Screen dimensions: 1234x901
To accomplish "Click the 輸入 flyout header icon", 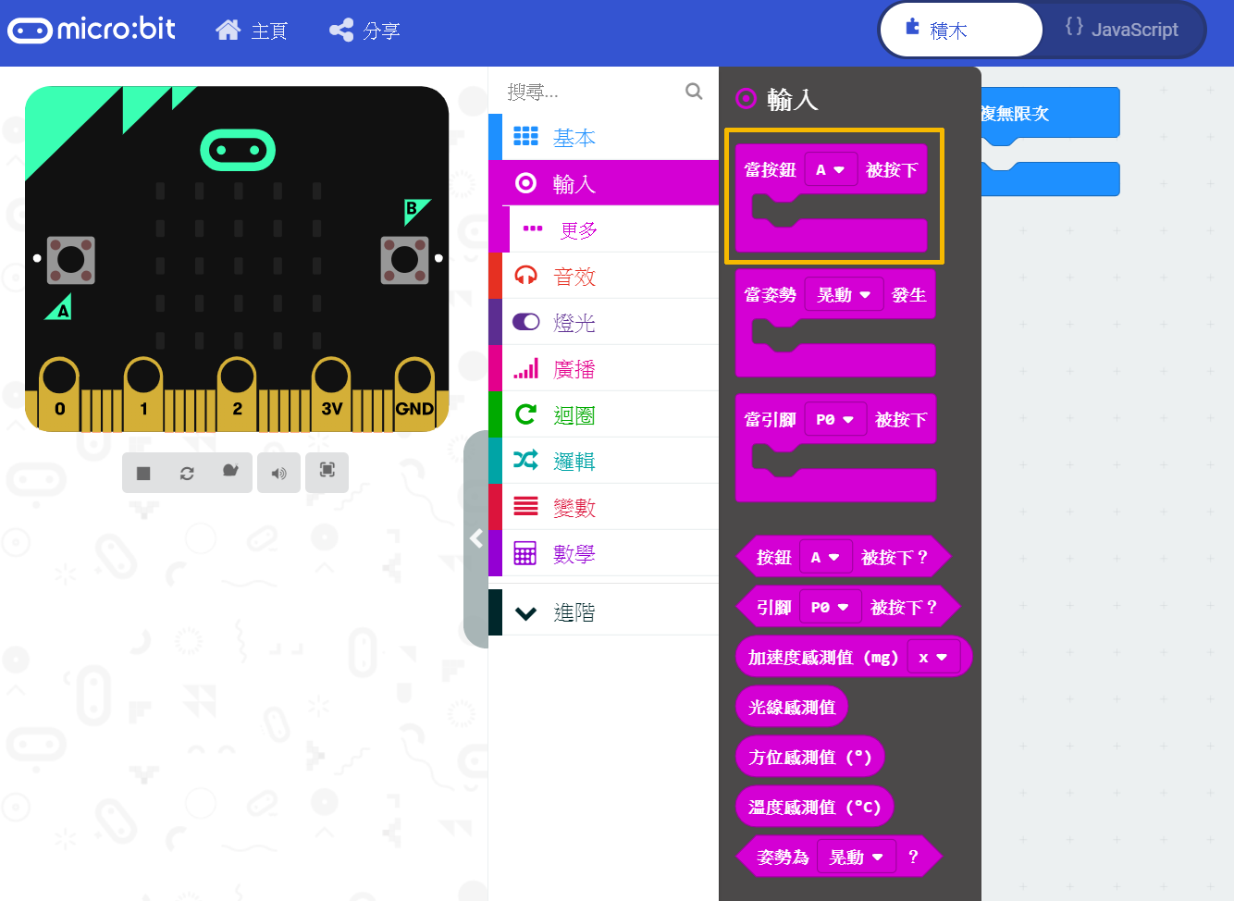I will click(746, 98).
